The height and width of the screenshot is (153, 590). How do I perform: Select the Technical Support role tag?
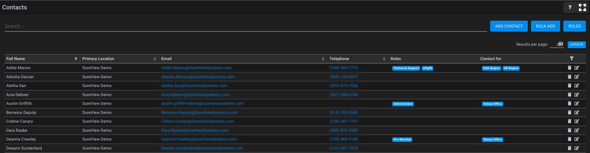click(x=406, y=68)
